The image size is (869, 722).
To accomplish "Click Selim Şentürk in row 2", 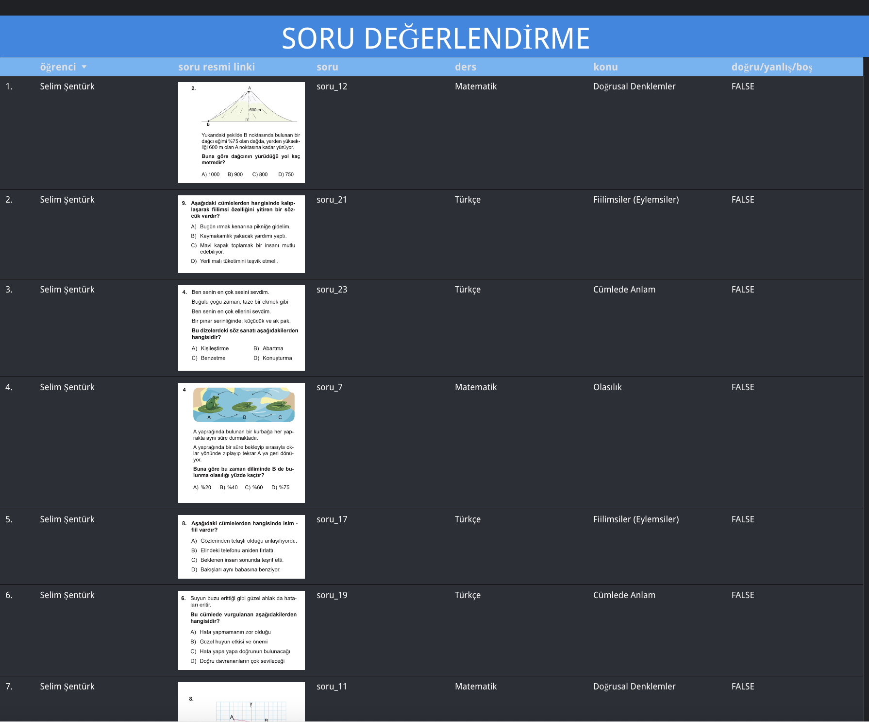I will [x=67, y=200].
